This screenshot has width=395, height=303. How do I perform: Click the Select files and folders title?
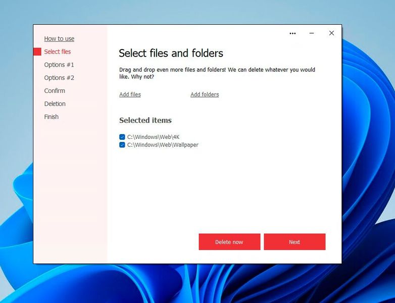[x=171, y=53]
